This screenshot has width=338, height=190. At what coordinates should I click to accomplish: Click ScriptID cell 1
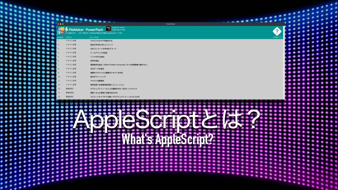tap(58, 41)
